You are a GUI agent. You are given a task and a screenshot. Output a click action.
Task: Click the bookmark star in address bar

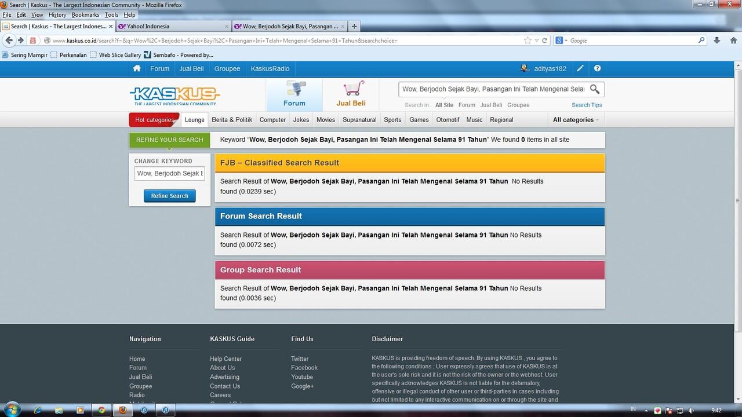528,41
